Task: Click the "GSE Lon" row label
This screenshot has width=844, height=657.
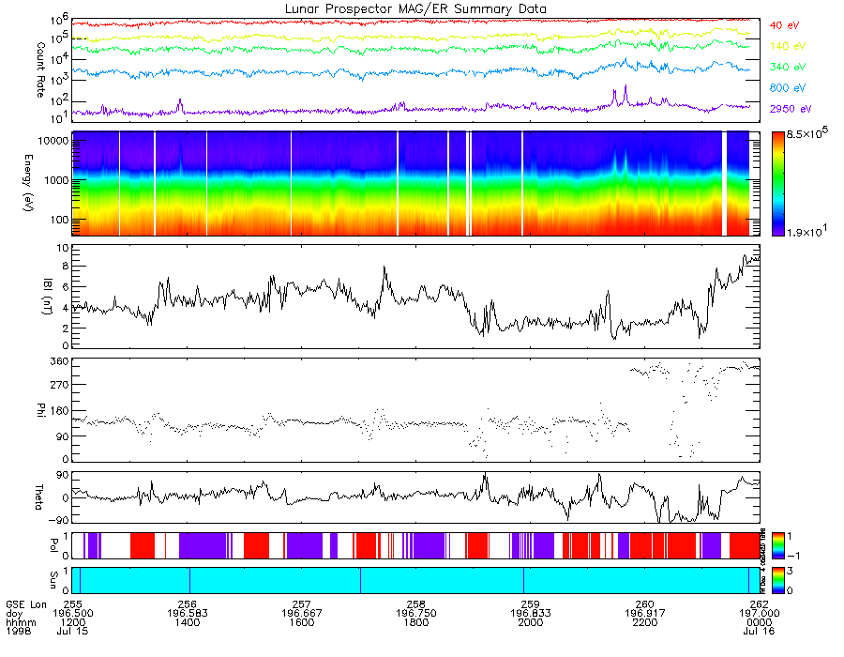Action: click(x=26, y=604)
